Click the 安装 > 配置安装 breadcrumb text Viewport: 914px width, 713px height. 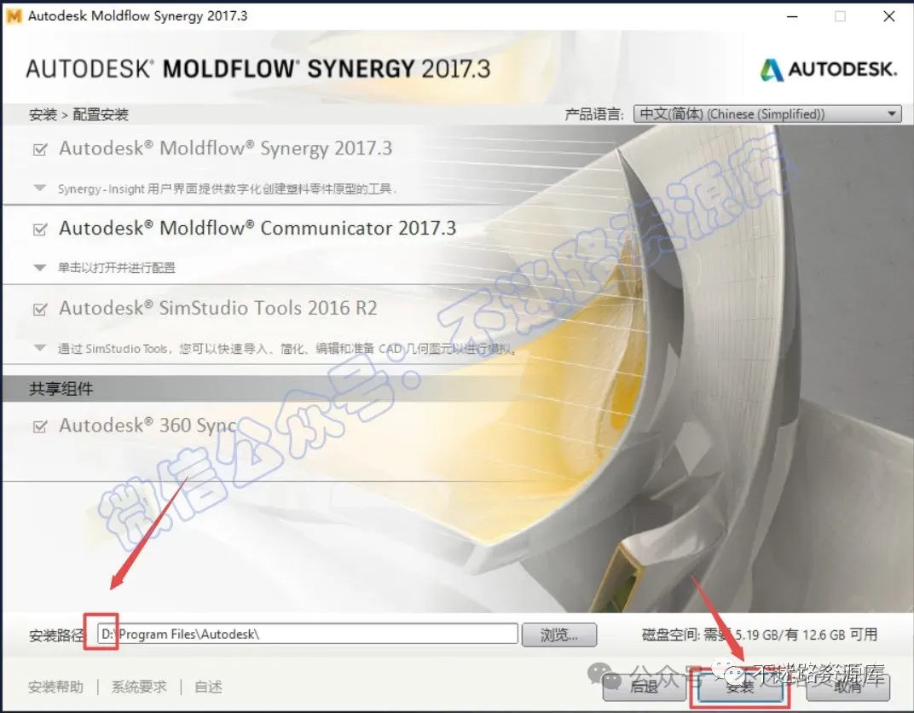click(x=78, y=114)
